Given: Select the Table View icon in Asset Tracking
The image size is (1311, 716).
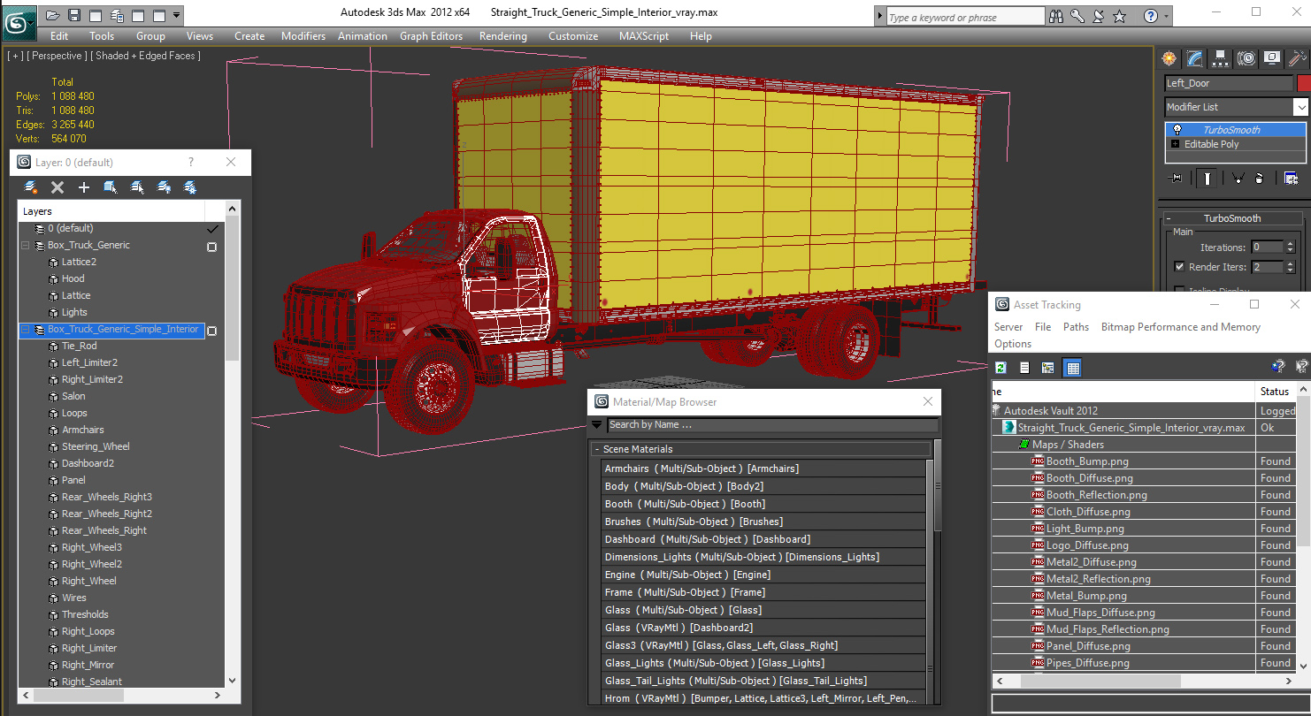Looking at the screenshot, I should pos(1072,368).
